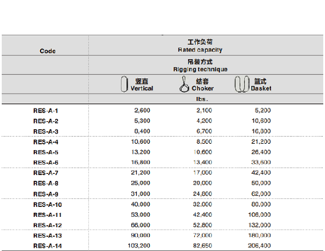Image resolution: width=325 pixels, height=251 pixels.
Task: Click vertical value 103,200
Action: coord(139,246)
